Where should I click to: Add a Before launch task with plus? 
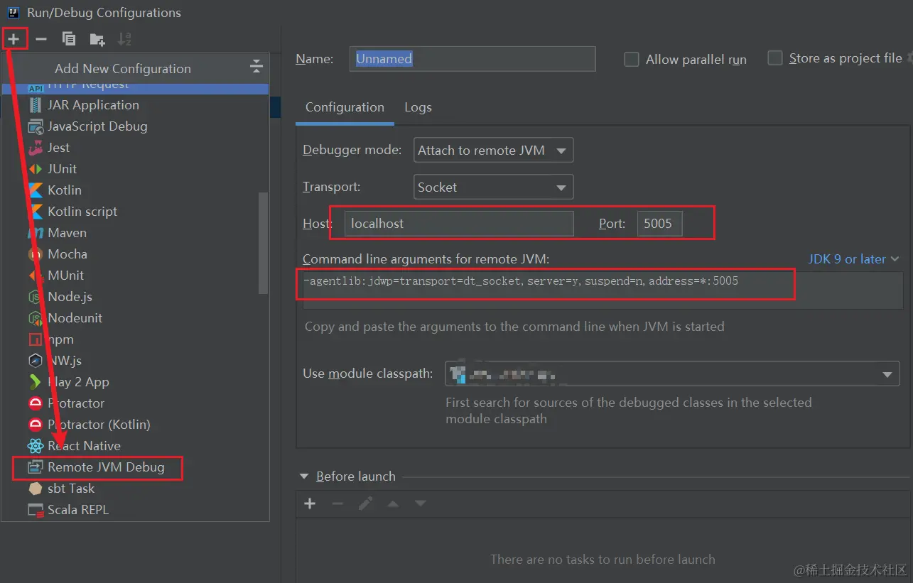[x=310, y=503]
